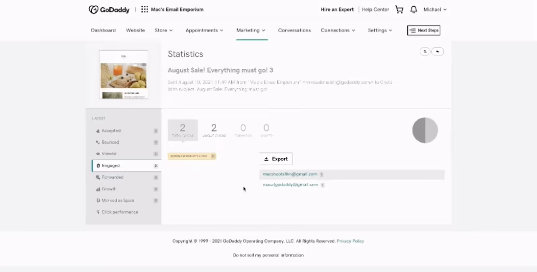Viewport: 537px width, 272px height.
Task: Select the WWW.GODADDY.COM link tag
Action: 192,156
